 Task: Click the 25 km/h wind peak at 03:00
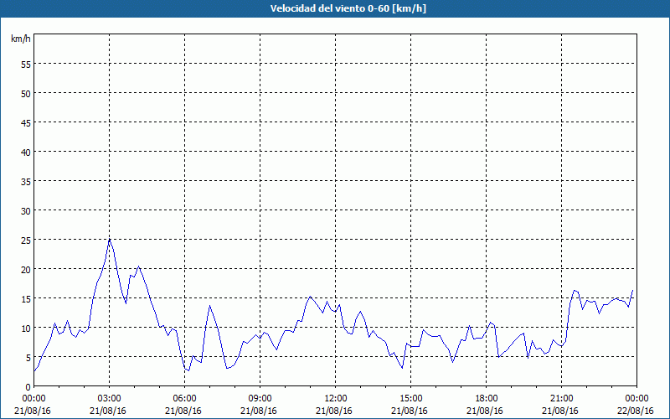click(110, 240)
